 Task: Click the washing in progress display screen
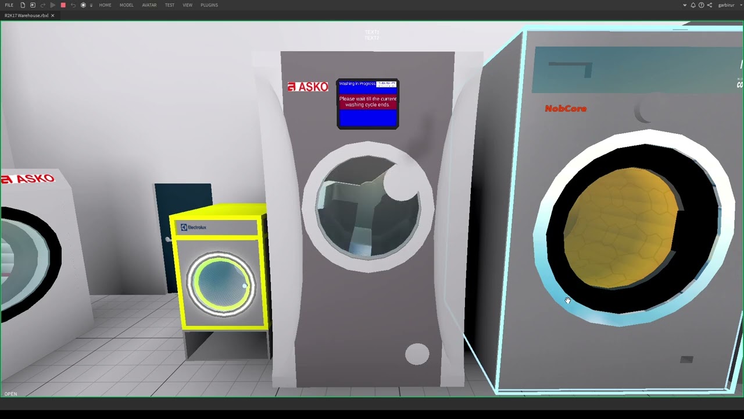[367, 104]
